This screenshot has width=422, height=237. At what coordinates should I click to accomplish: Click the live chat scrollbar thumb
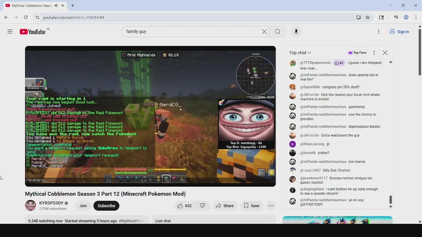coord(391,199)
